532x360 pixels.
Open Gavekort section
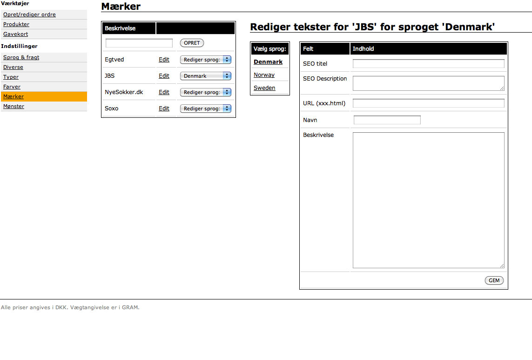(16, 34)
